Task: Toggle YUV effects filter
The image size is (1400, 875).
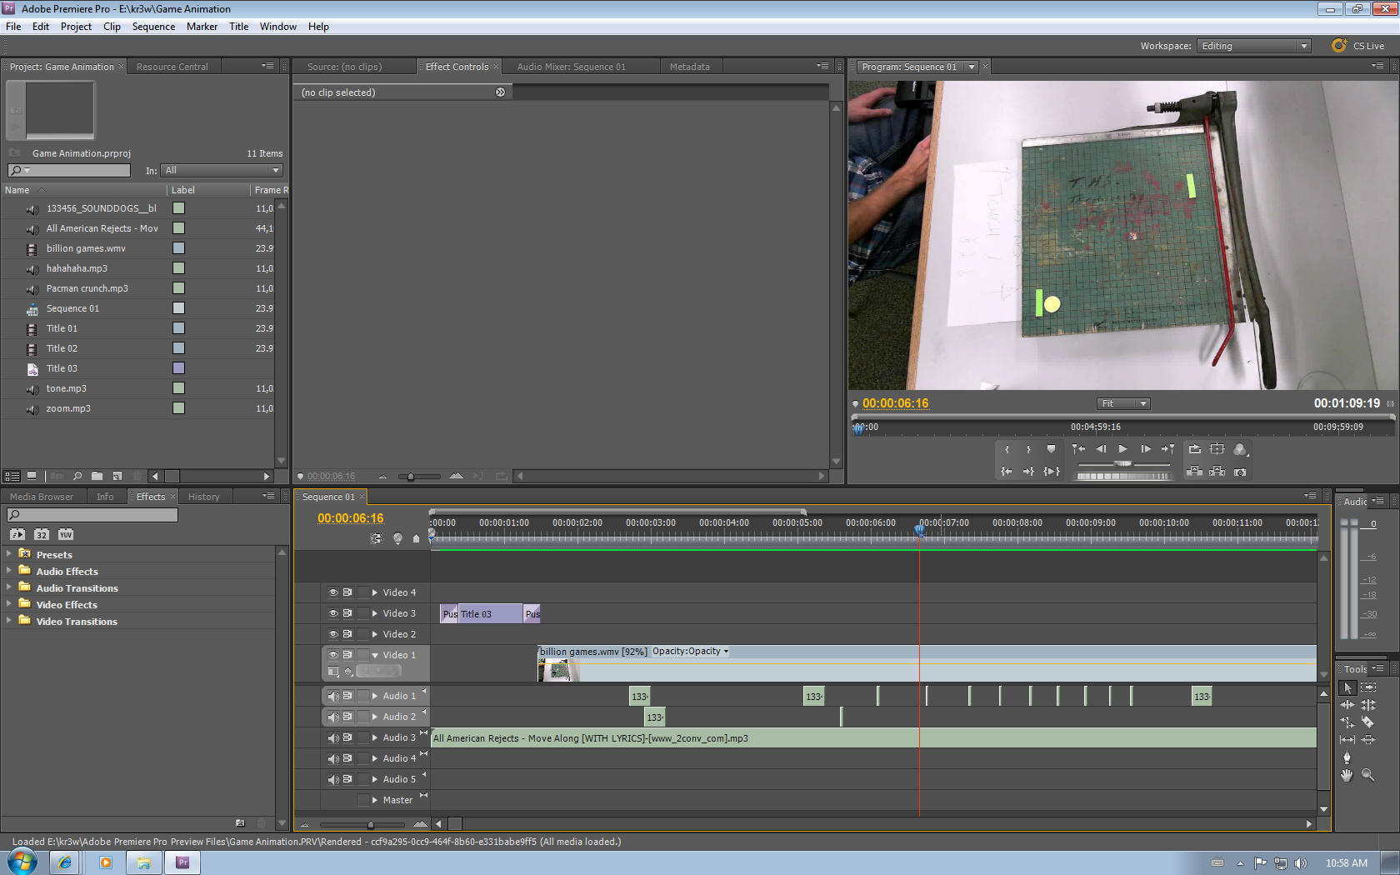Action: pos(66,535)
